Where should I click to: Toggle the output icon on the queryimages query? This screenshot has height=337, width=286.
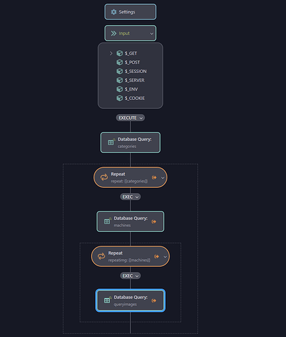[x=154, y=301]
